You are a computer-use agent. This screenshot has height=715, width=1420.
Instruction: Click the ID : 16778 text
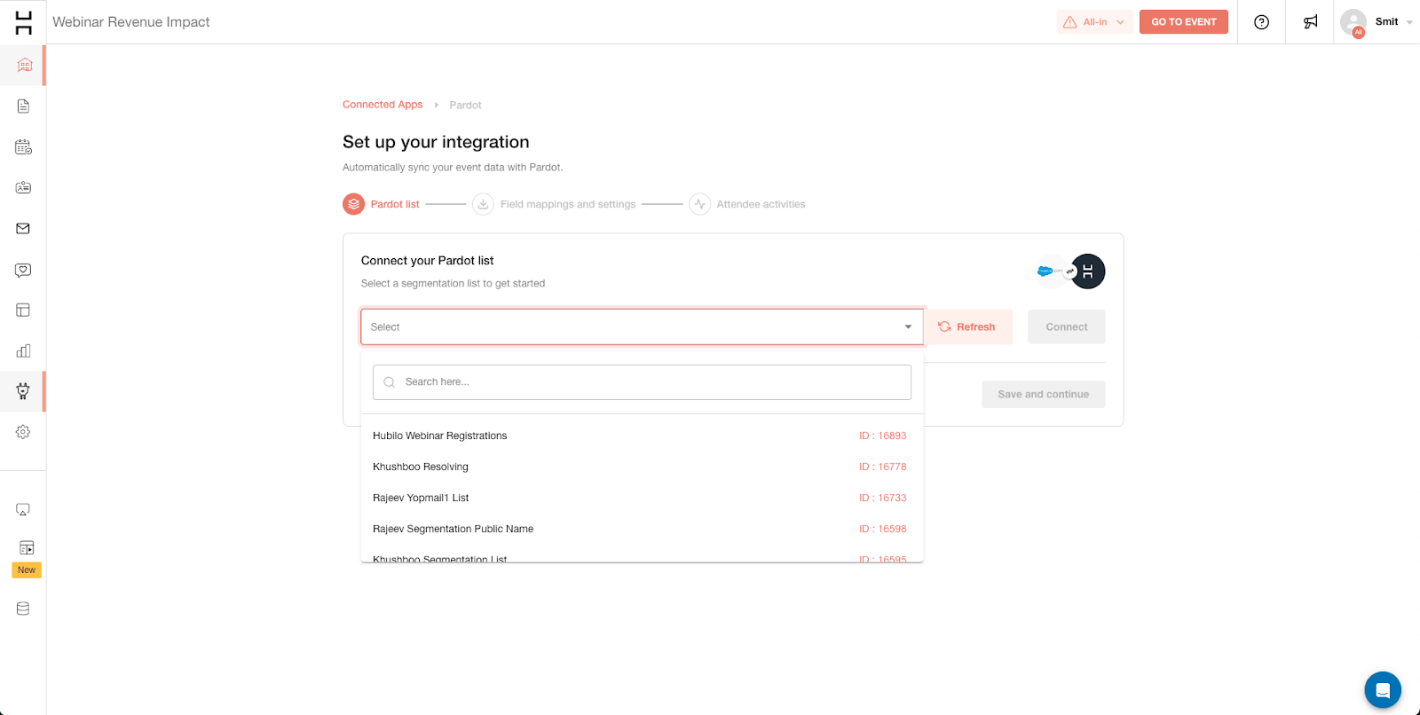point(883,467)
